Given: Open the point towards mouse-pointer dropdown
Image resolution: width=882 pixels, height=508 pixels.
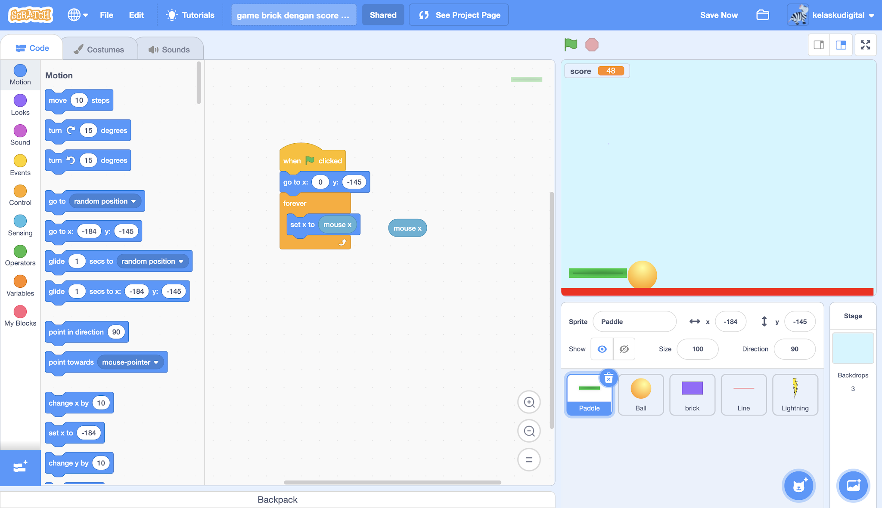Looking at the screenshot, I should 156,362.
